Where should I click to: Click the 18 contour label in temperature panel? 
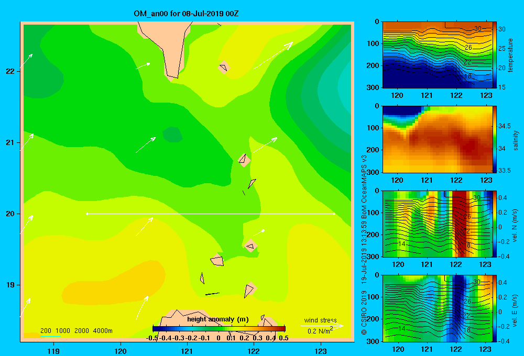coord(468,76)
